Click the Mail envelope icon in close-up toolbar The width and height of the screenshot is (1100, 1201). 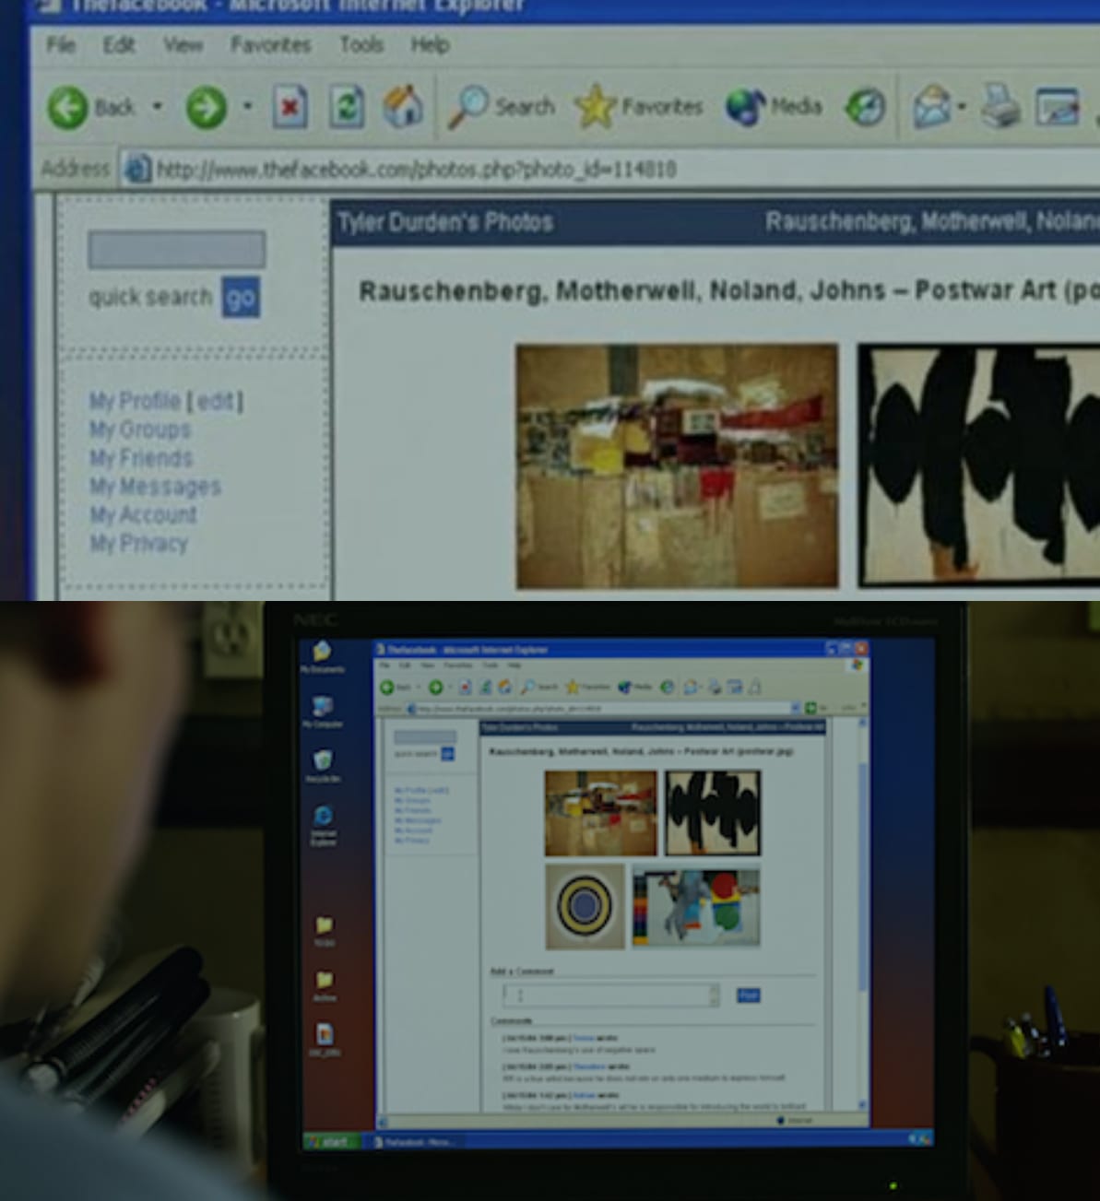tap(931, 106)
